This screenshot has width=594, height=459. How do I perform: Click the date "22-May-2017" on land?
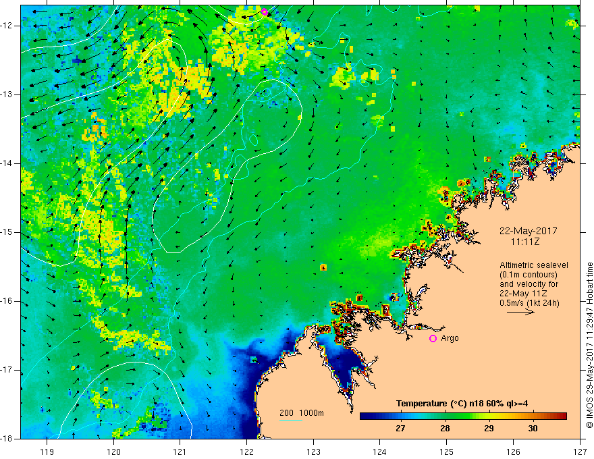tap(528, 231)
